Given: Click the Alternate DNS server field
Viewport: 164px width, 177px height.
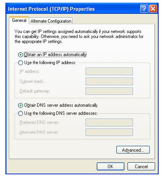Looking at the screenshot, I should [109, 132].
